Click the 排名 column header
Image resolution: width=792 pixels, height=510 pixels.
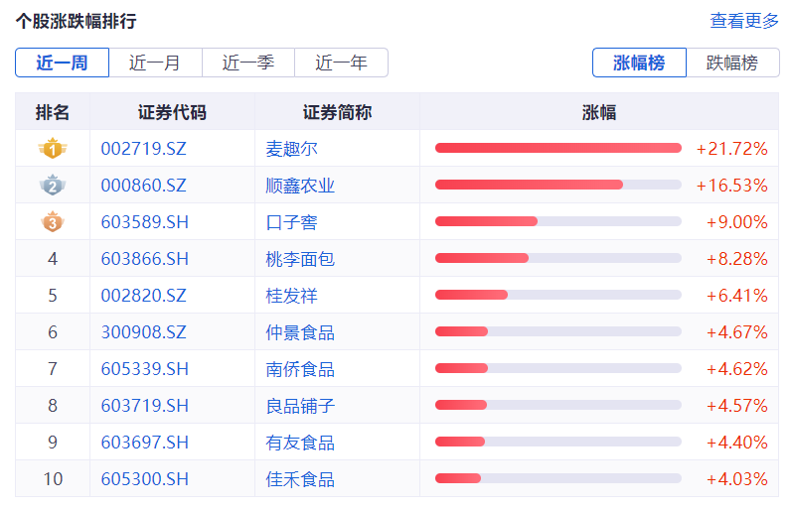pyautogui.click(x=53, y=112)
